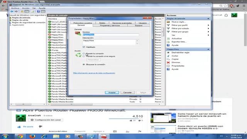The width and height of the screenshot is (247, 139).
Task: Click green check icon beside iTunes rule
Action: click(x=49, y=50)
